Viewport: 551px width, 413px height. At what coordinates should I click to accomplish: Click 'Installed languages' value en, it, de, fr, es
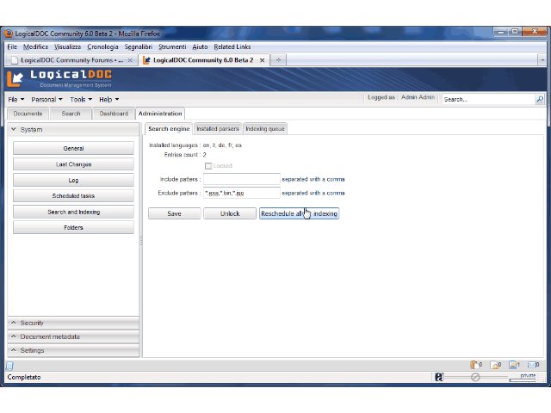(222, 145)
